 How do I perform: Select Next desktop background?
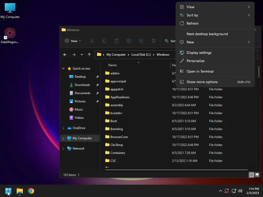point(215,34)
